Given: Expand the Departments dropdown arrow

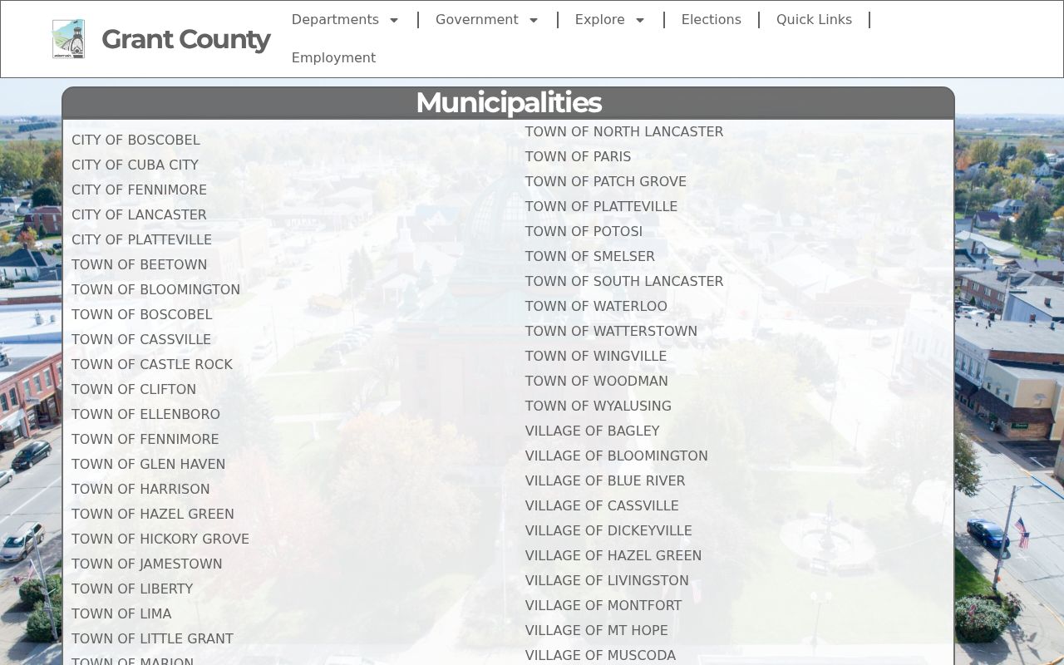Looking at the screenshot, I should 394,20.
